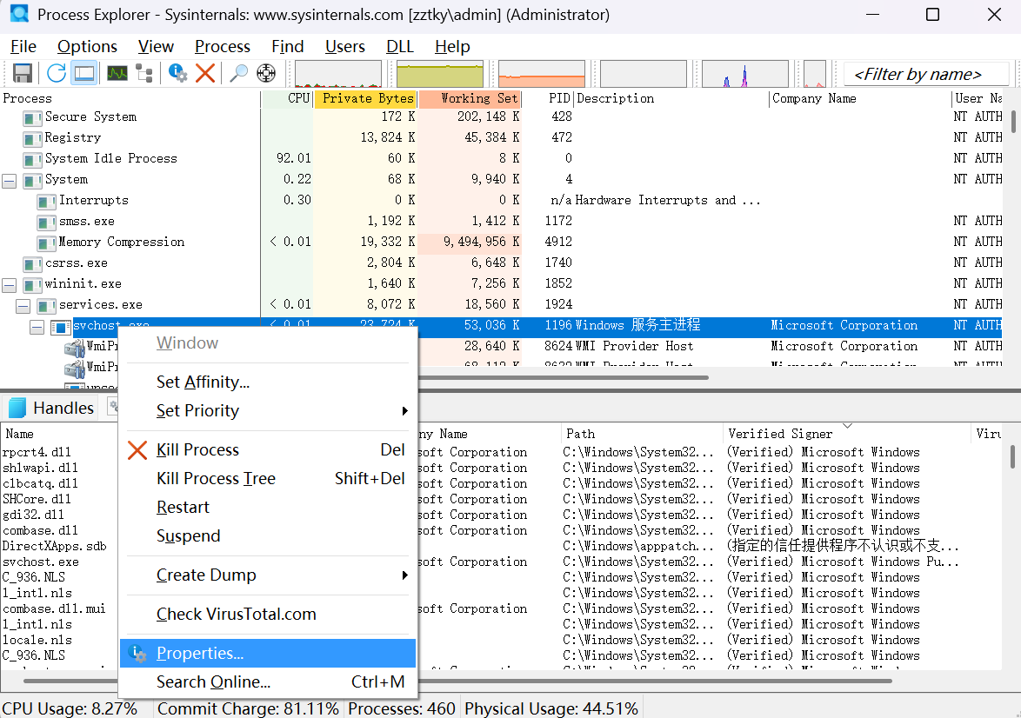Screen dimensions: 1021x718
Task: Choose Restart from context menu
Action: 268,507
